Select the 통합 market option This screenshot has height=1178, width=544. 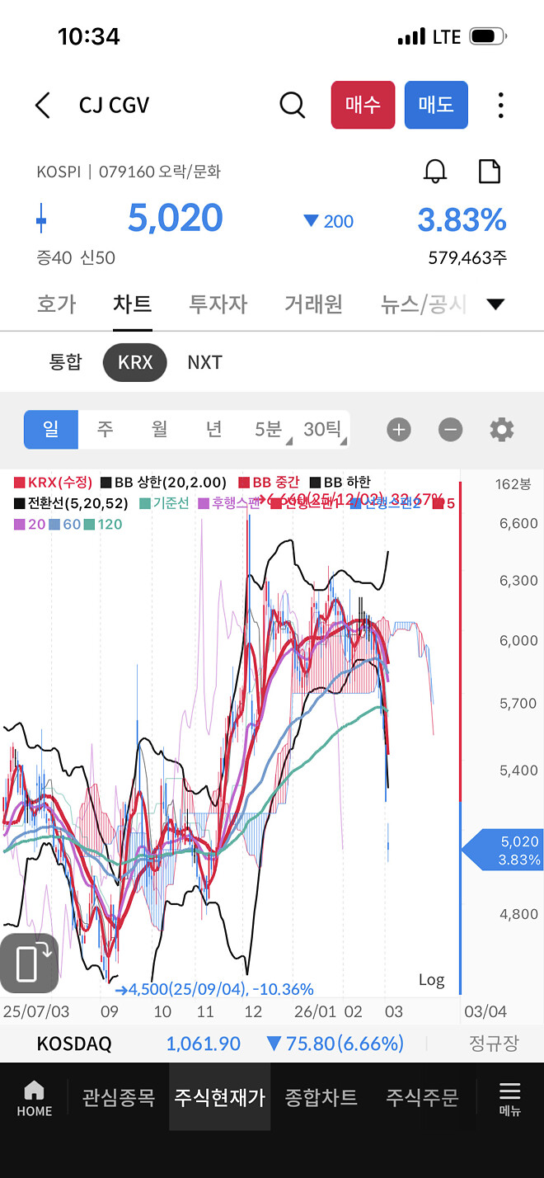pos(66,362)
